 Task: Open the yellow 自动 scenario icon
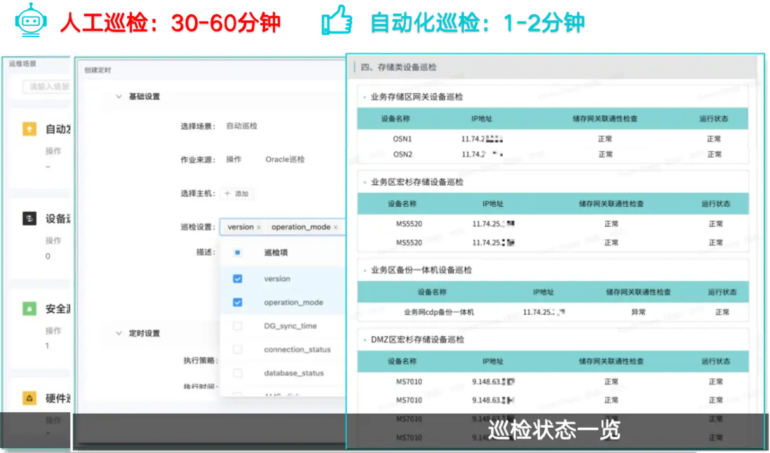point(29,129)
